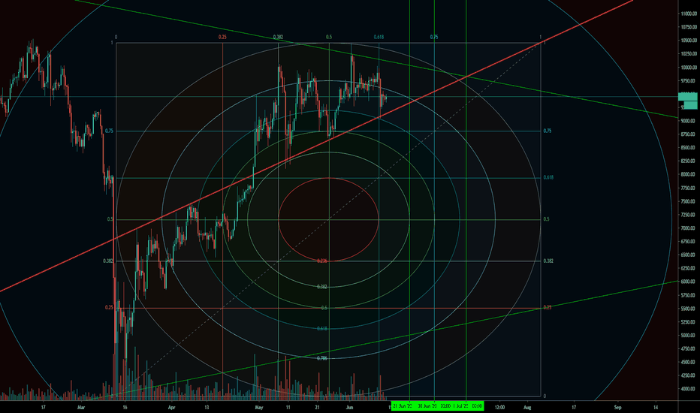Click the 0.382 label right of the Fib box
This screenshot has width=700, height=413.
548,261
